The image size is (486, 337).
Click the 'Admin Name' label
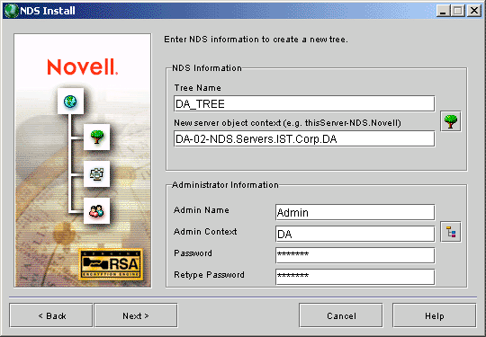(x=202, y=209)
